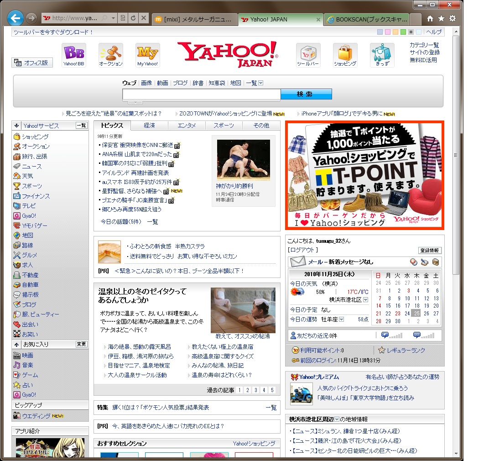
Task: Click the オフィス版 button
Action: [x=32, y=63]
